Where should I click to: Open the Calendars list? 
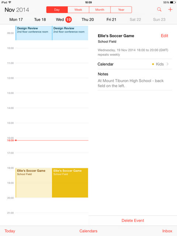88,231
